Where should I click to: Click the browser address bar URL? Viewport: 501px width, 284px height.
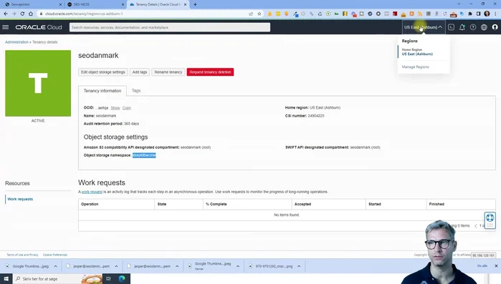point(84,14)
